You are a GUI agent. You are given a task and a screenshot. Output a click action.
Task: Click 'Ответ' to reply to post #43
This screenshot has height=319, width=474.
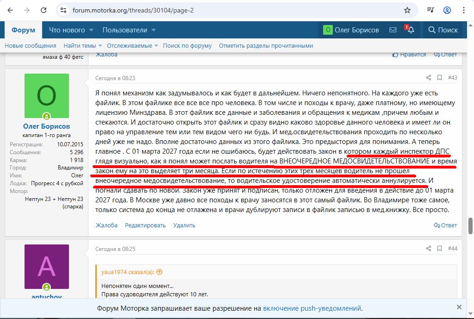click(445, 225)
